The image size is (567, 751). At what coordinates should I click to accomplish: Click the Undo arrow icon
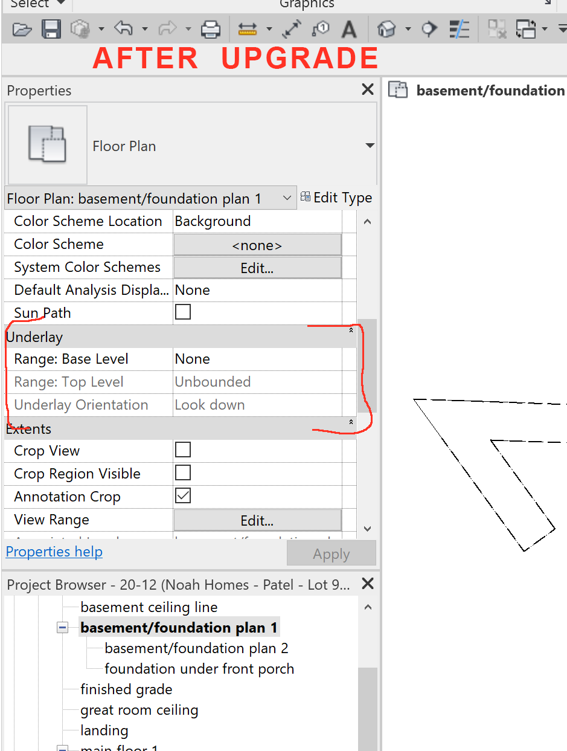coord(123,28)
